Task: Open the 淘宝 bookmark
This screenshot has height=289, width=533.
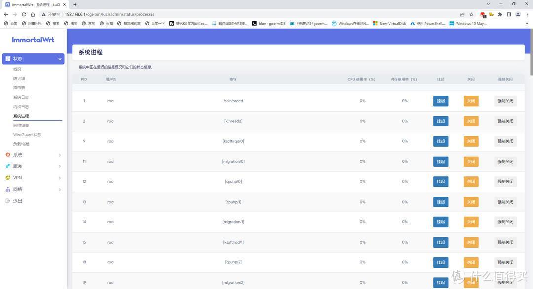Action: (x=71, y=24)
